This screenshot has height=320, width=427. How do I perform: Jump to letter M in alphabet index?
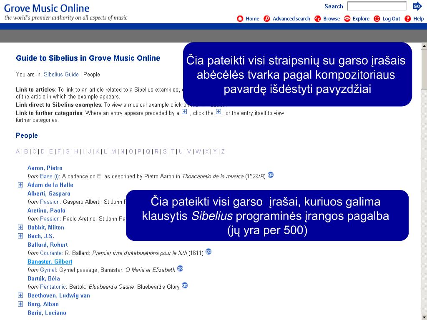(x=113, y=152)
